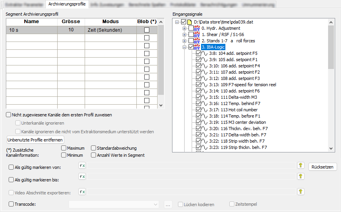The image size is (341, 212).
Task: Click help bulb beside Video Abschnitte exportieren field
Action: tap(301, 192)
